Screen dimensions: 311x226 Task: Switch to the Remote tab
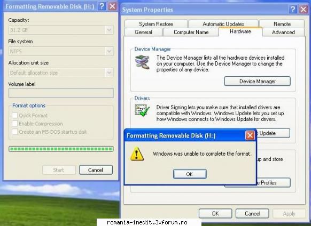pos(282,24)
